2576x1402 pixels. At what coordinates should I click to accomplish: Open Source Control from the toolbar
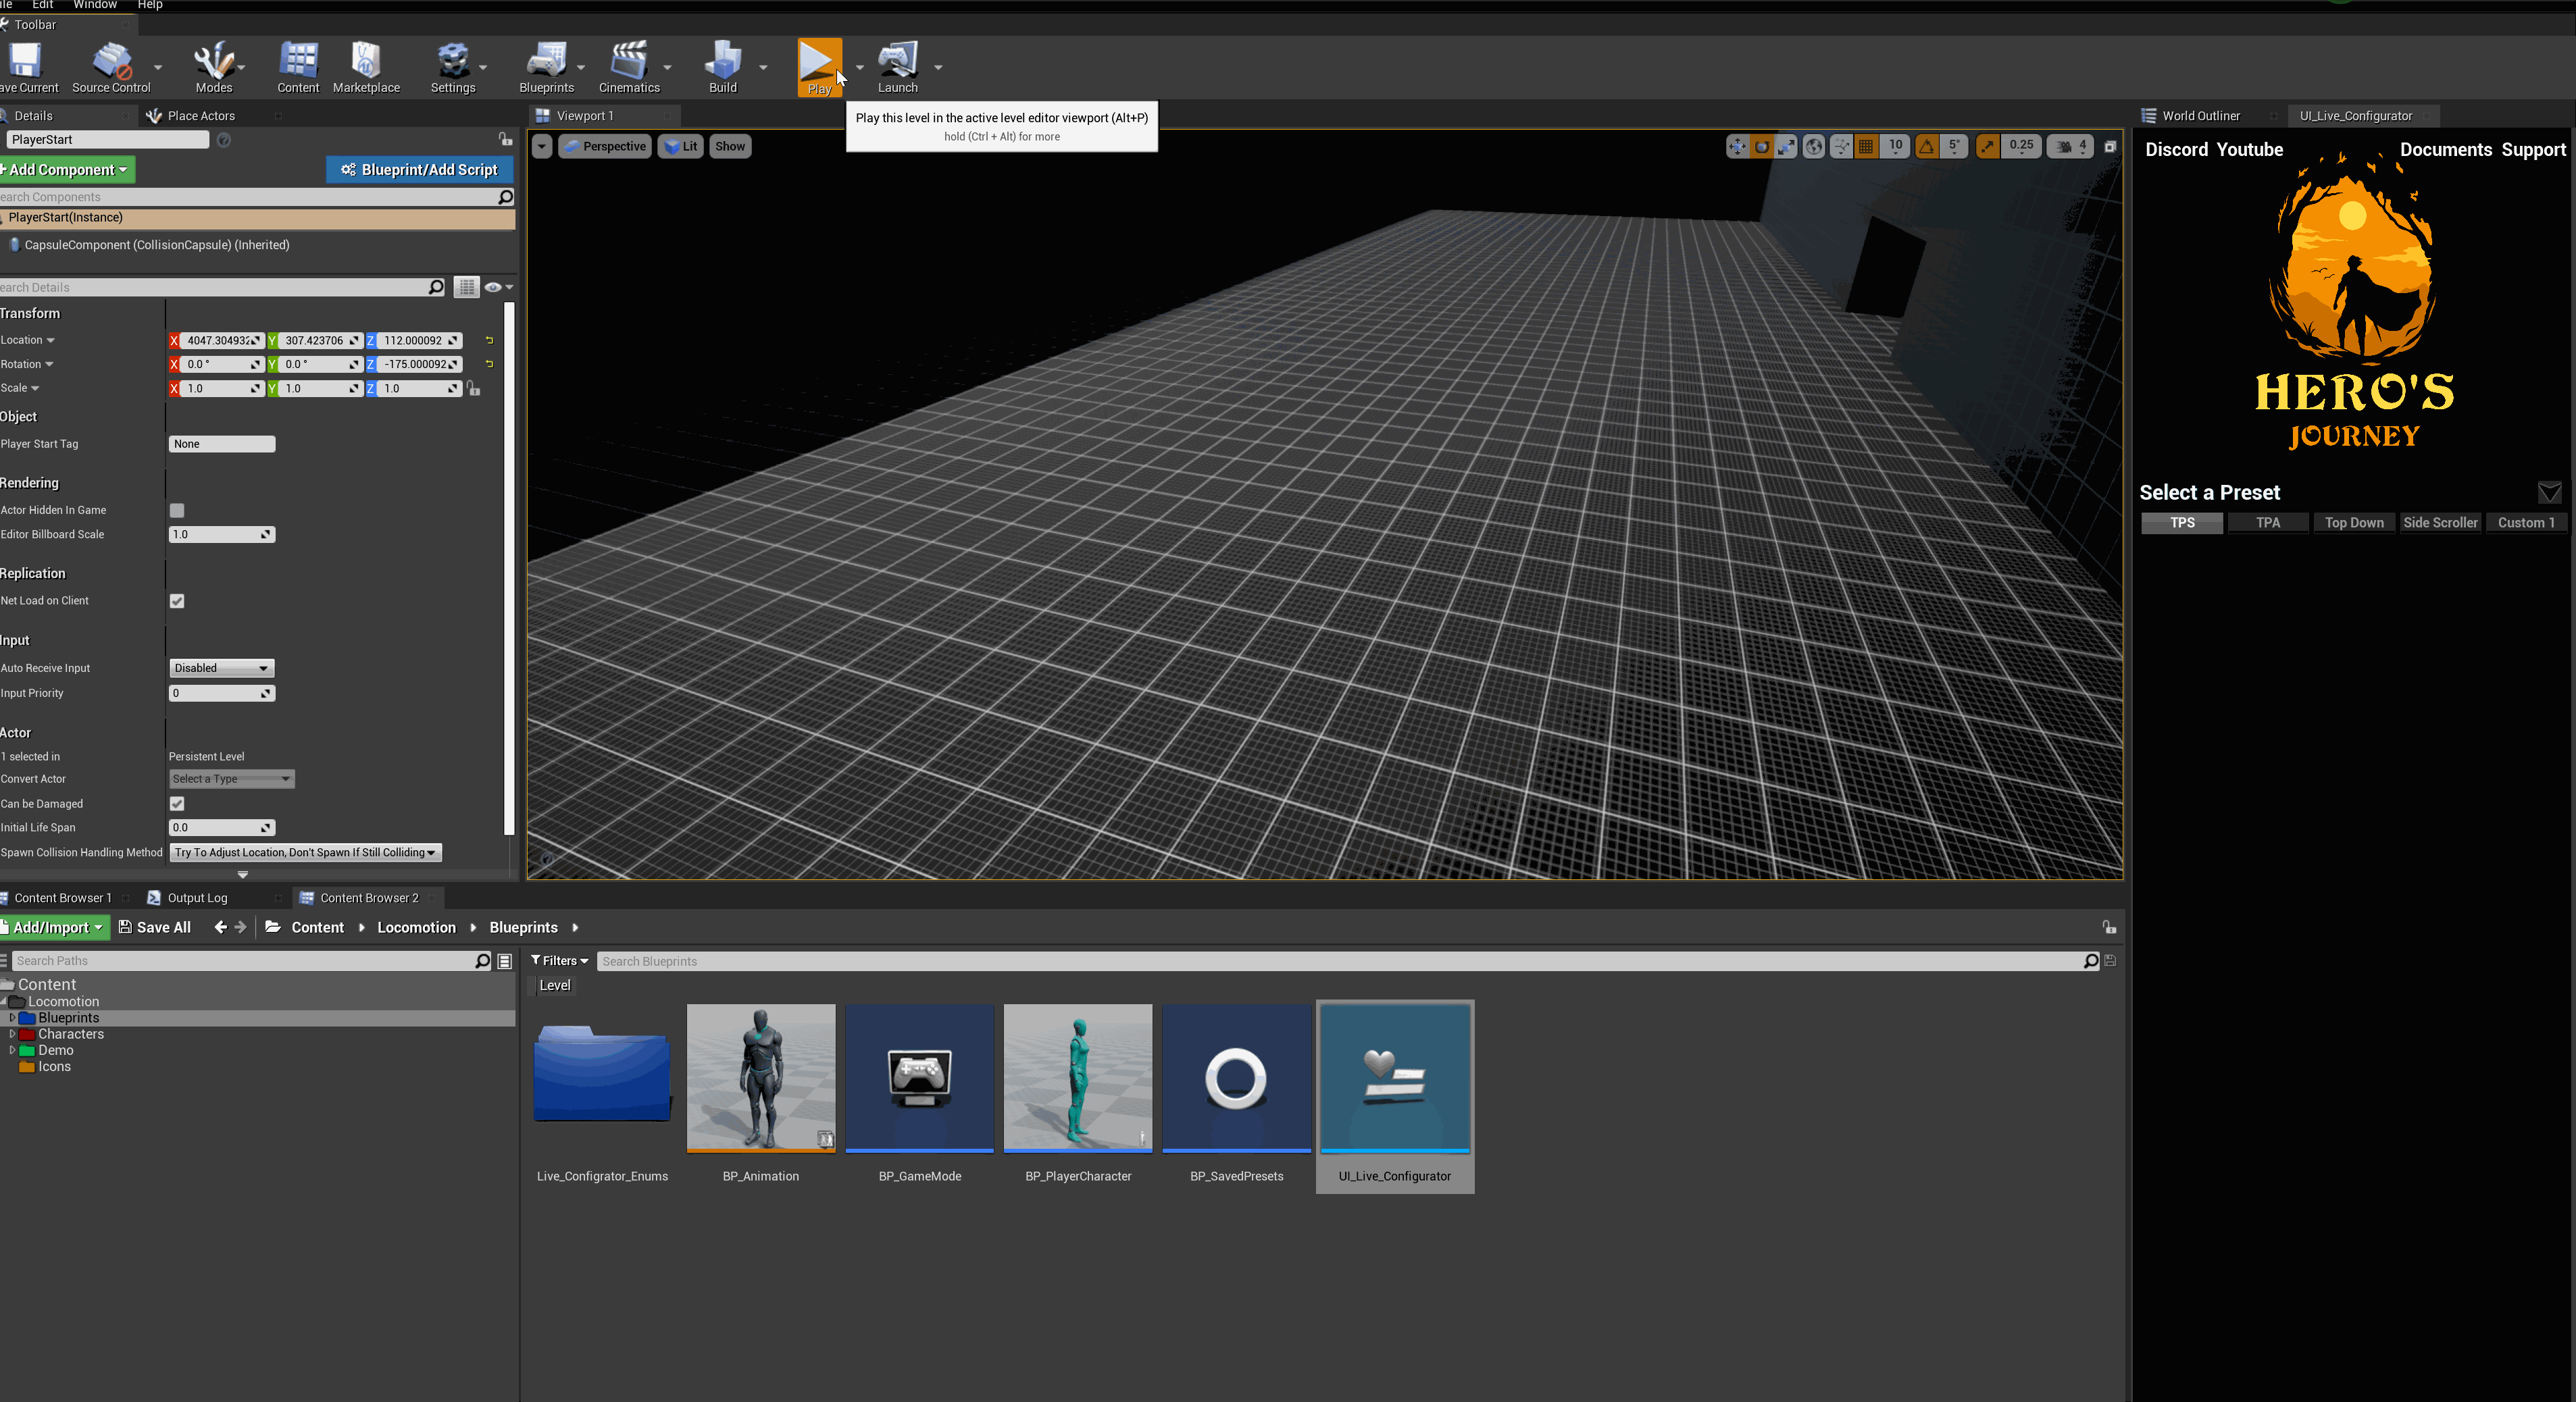click(x=111, y=67)
